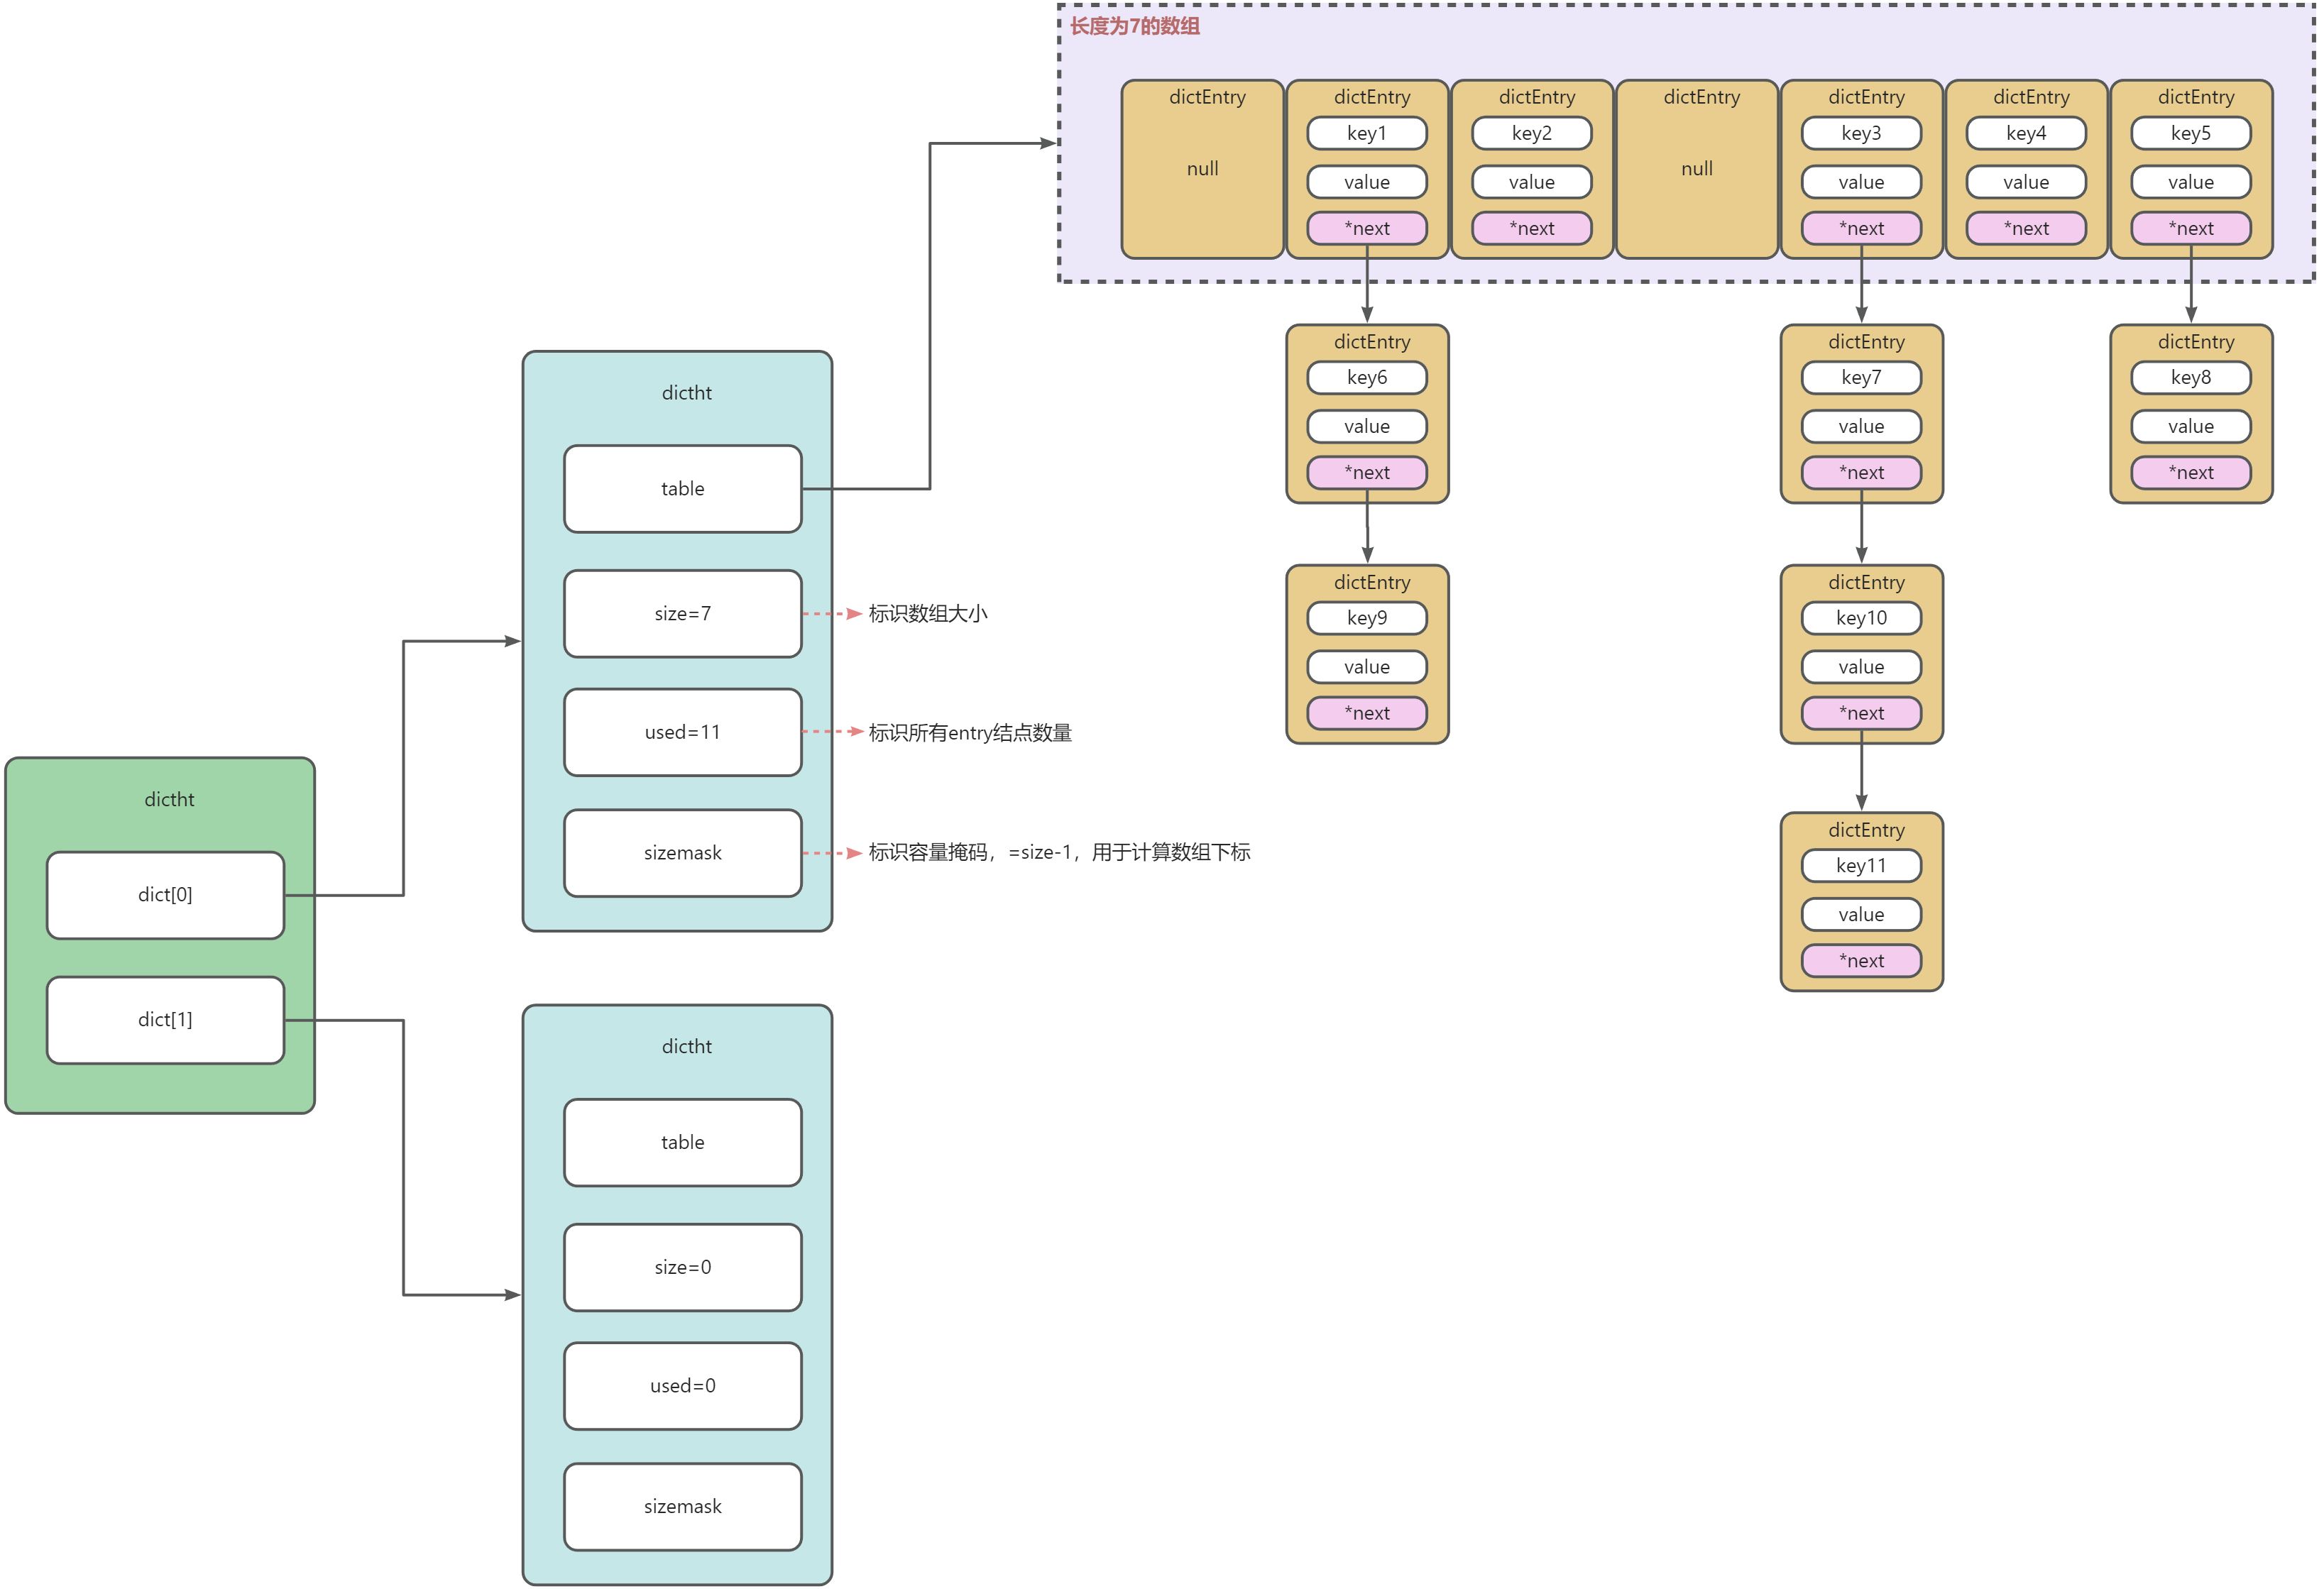Click the key6 entry box
Viewport: 2324px width, 1589px height.
click(x=1366, y=378)
